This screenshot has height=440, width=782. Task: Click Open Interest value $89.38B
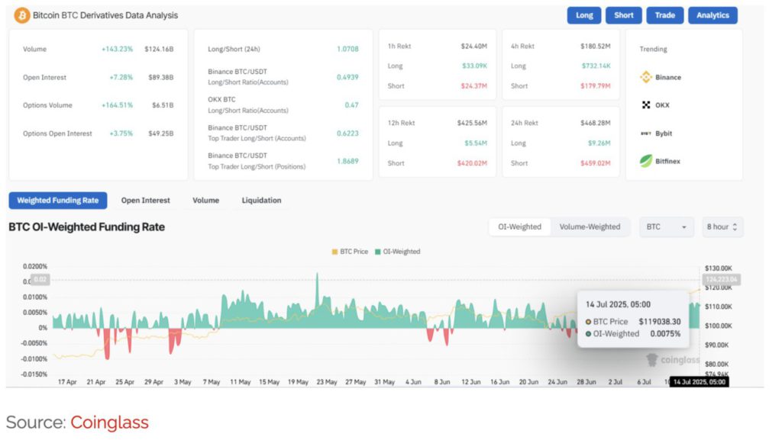click(x=160, y=77)
